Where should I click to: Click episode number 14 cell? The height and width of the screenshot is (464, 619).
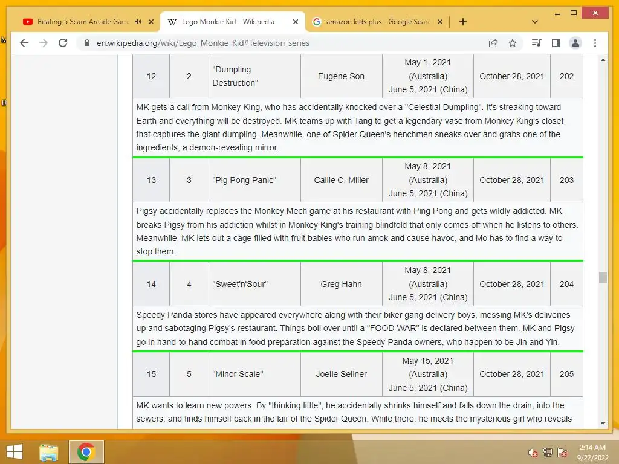tap(151, 284)
